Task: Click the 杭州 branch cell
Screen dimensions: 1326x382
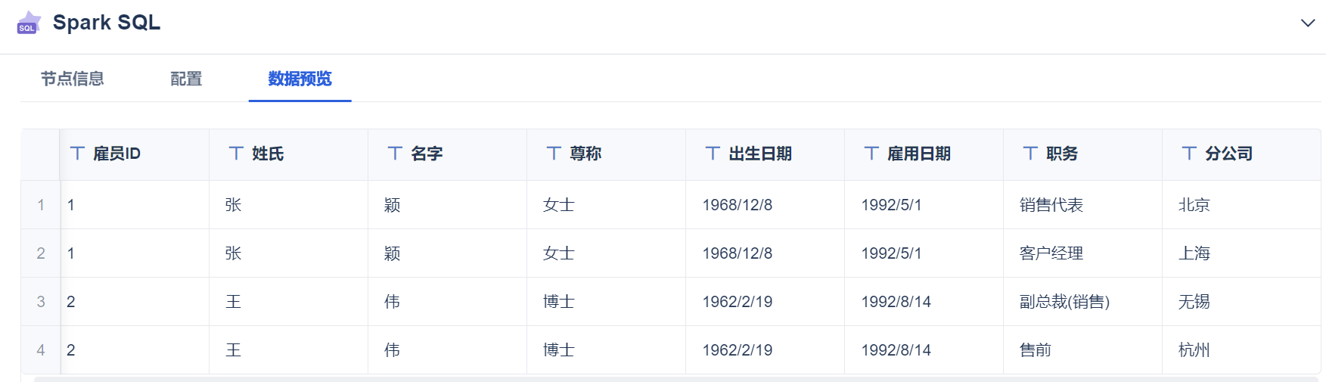Action: [1194, 350]
